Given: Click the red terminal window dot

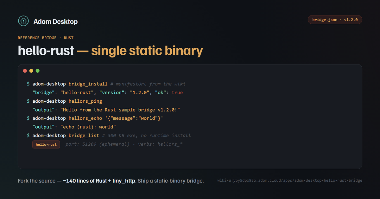Looking at the screenshot, I should 25,71.
